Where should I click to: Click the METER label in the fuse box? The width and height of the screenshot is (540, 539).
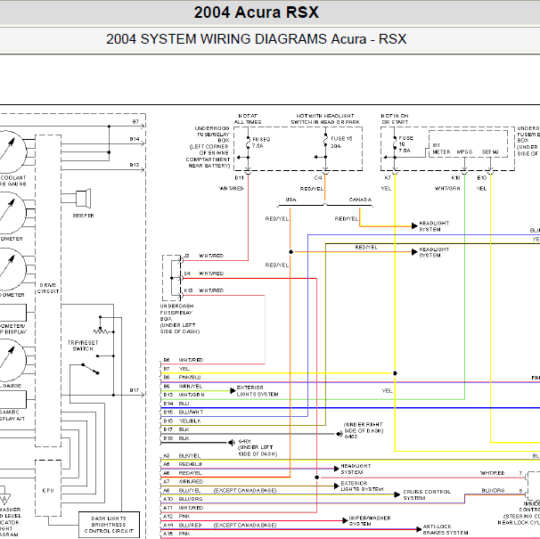click(441, 151)
